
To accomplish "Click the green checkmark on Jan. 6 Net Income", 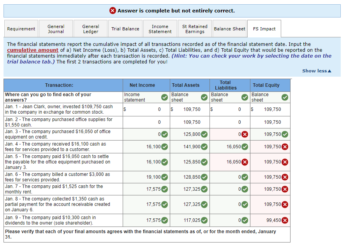I will pyautogui.click(x=165, y=177).
